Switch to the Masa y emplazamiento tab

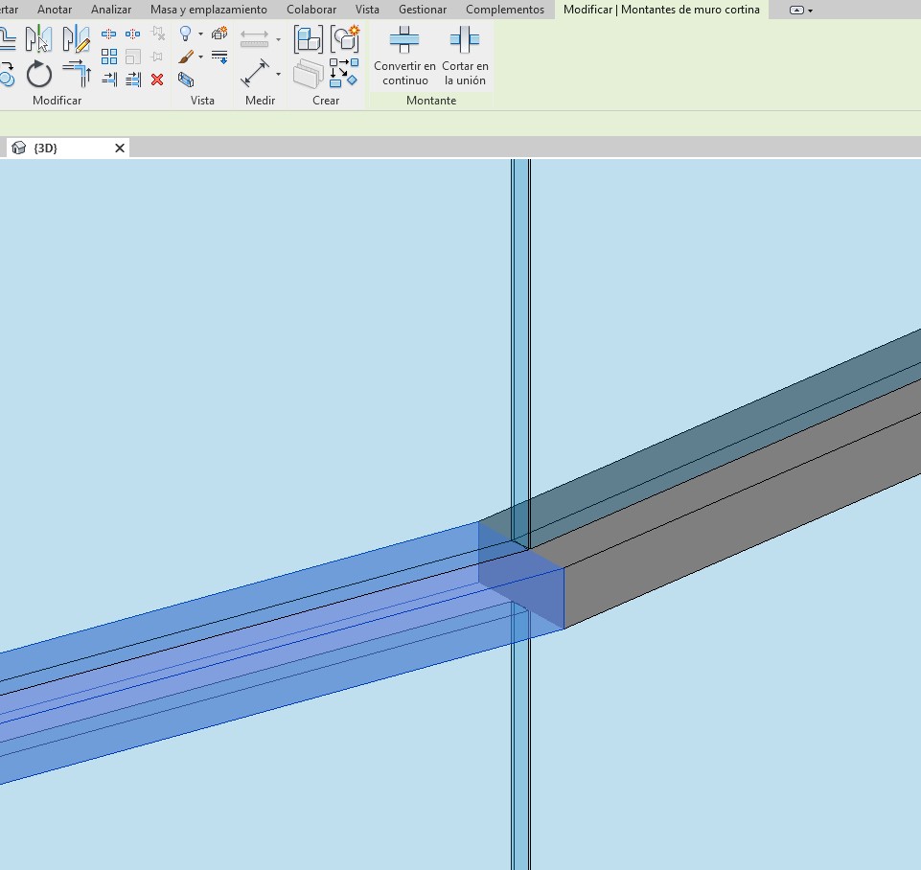(208, 10)
